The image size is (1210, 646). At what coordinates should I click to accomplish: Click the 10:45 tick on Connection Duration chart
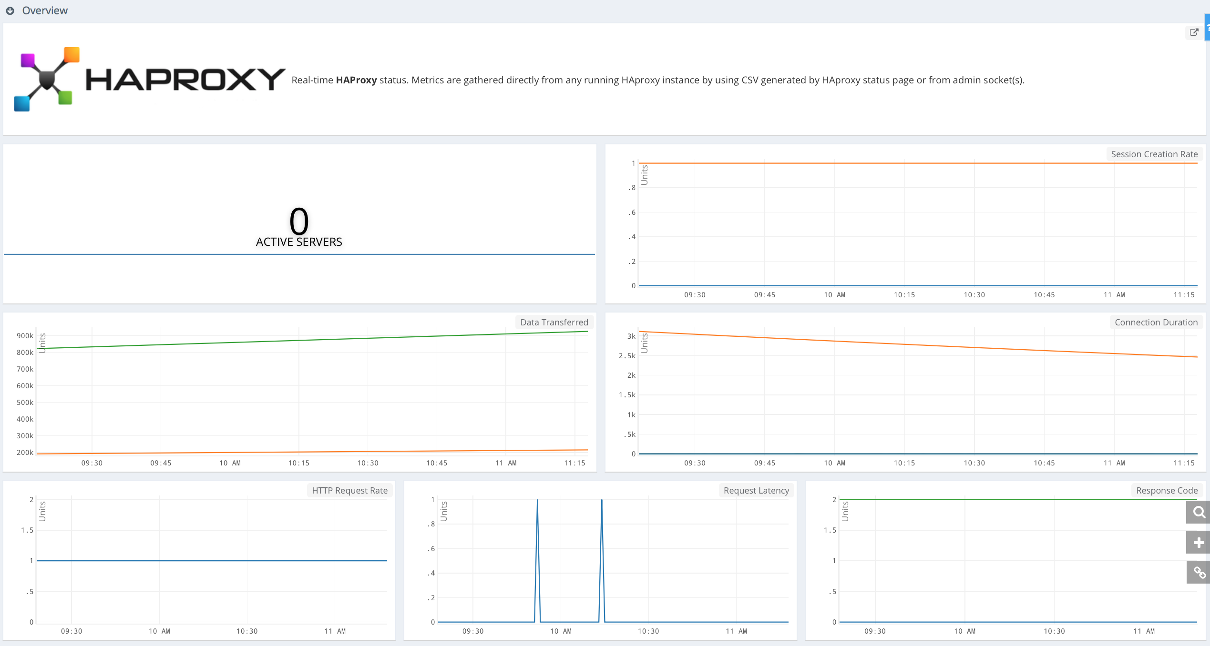click(1044, 463)
